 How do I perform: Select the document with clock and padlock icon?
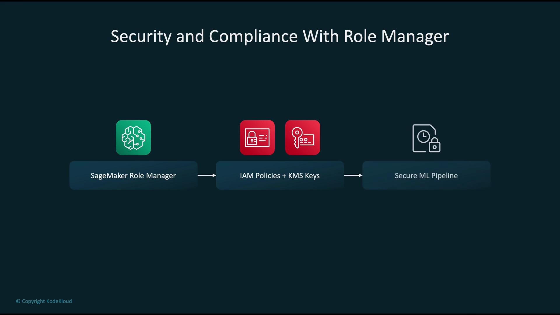426,138
